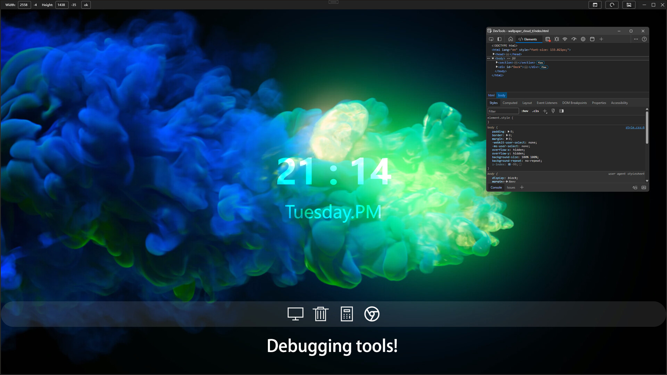Click the DevTools help icon
Viewport: 667px width, 375px height.
pyautogui.click(x=644, y=39)
